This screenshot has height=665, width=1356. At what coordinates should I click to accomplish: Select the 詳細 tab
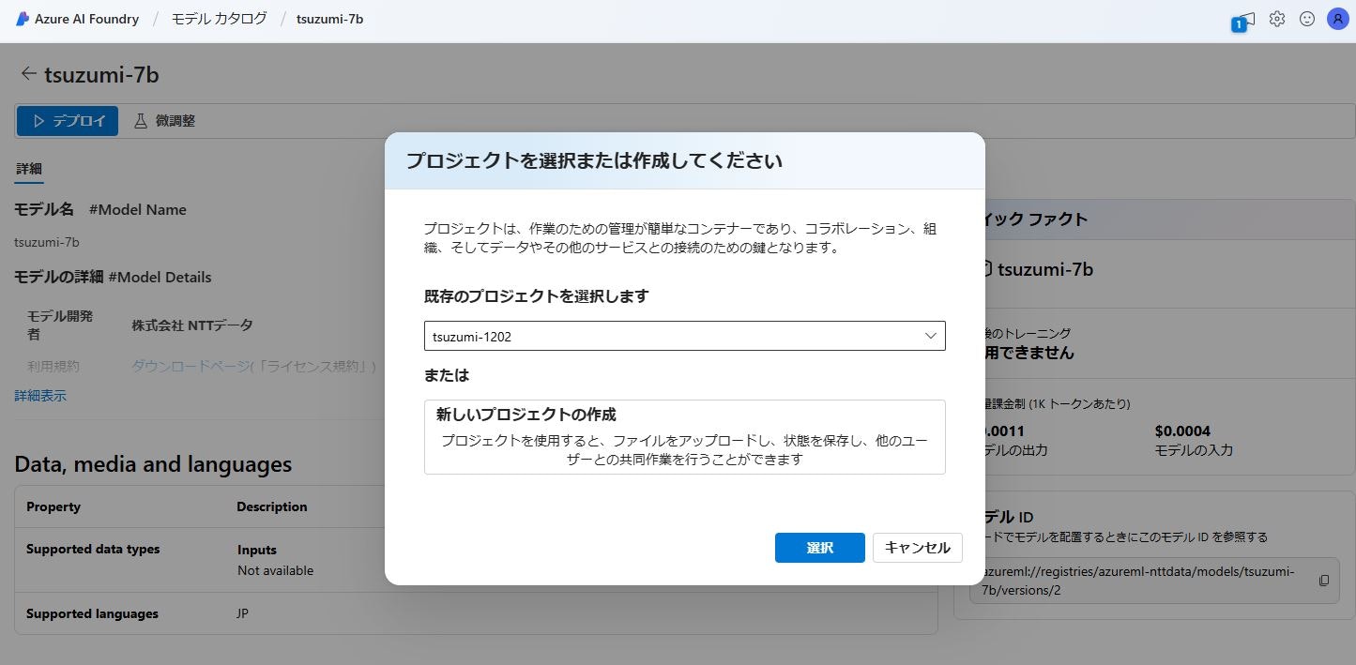click(x=29, y=169)
